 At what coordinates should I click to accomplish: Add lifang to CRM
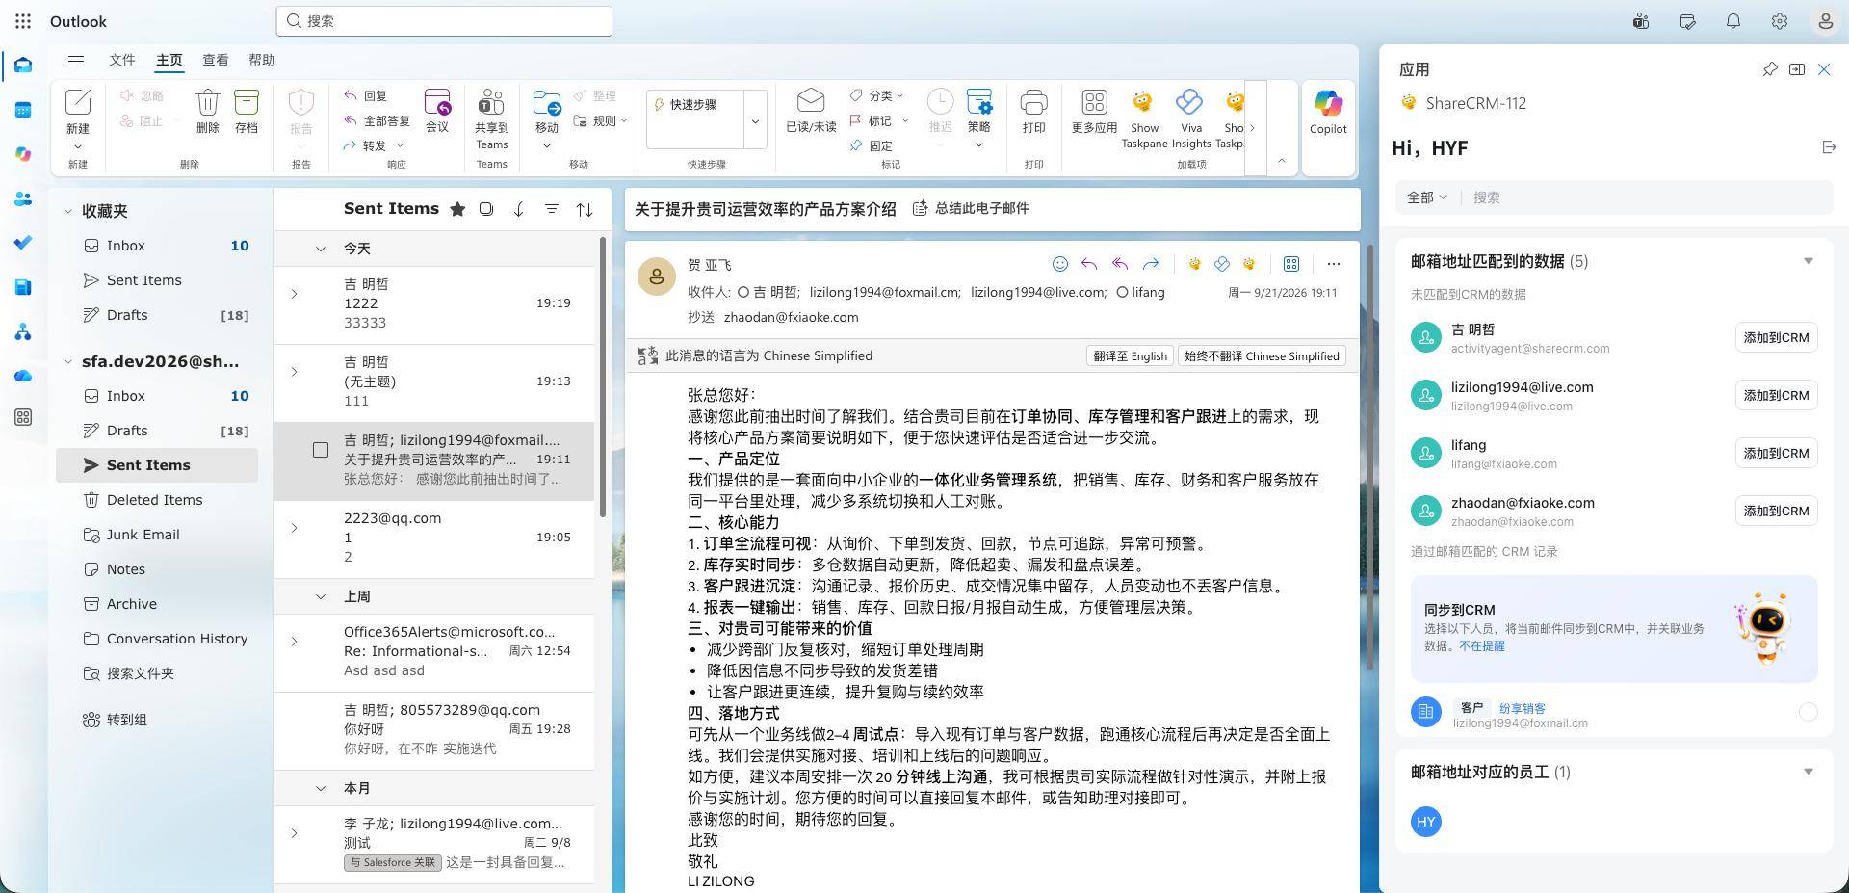[x=1776, y=453]
